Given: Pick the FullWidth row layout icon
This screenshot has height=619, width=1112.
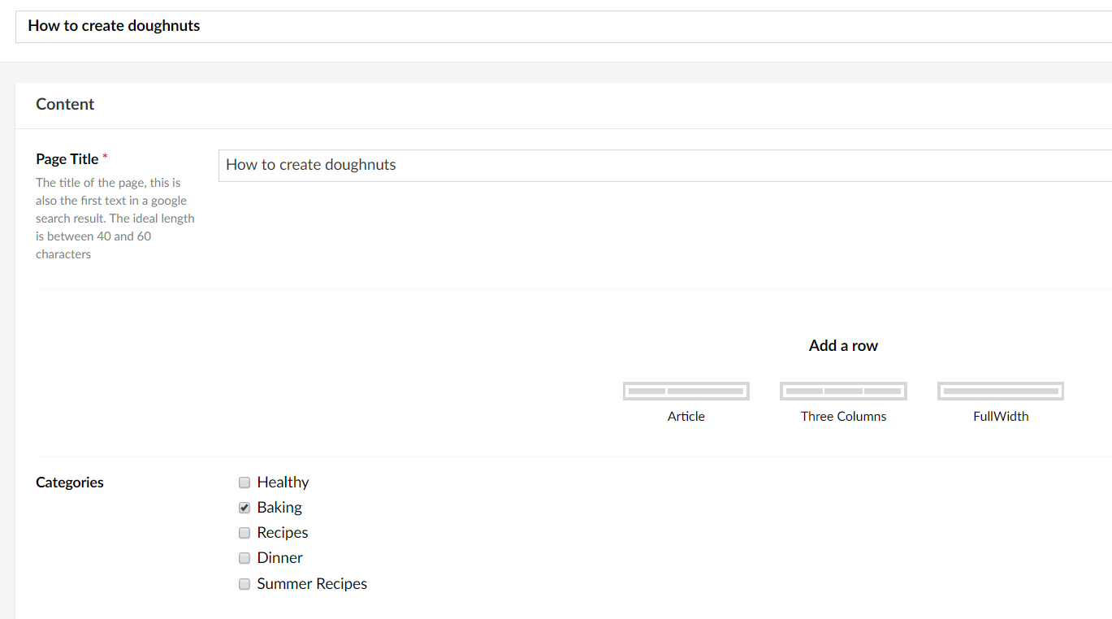Looking at the screenshot, I should (1001, 392).
